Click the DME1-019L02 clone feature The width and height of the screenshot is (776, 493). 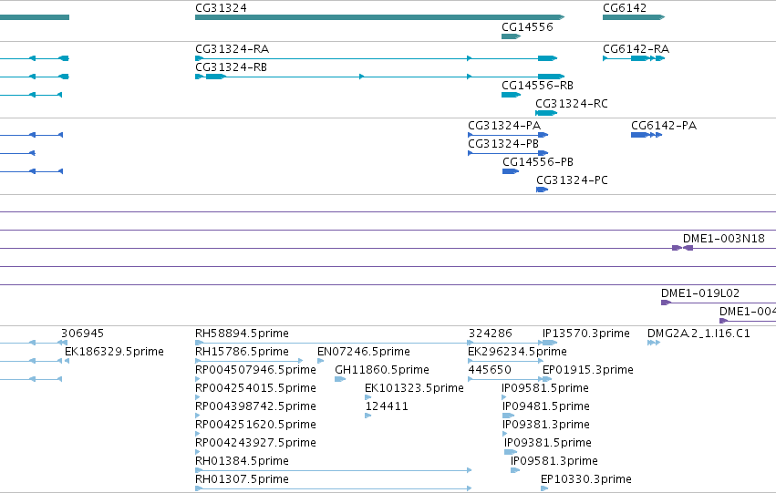(x=719, y=303)
